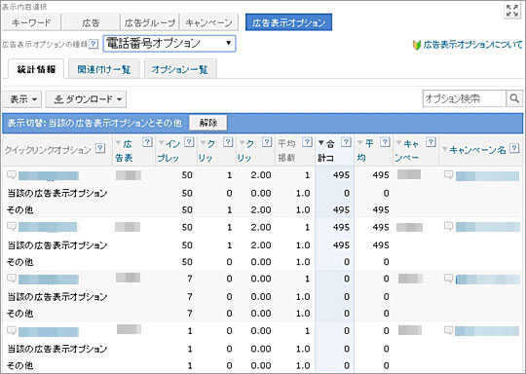526x374 pixels.
Task: Switch to 広告 tab
Action: click(x=91, y=22)
